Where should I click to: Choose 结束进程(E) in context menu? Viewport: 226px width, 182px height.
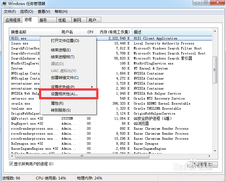[68, 50]
